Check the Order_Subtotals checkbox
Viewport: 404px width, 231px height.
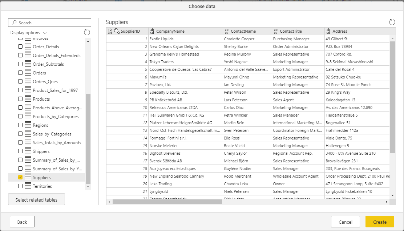point(20,64)
